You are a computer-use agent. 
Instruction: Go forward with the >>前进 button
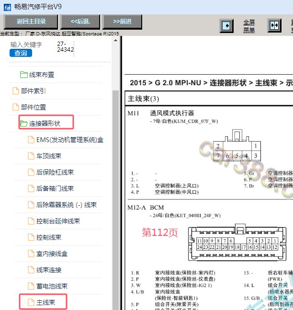click(x=122, y=22)
